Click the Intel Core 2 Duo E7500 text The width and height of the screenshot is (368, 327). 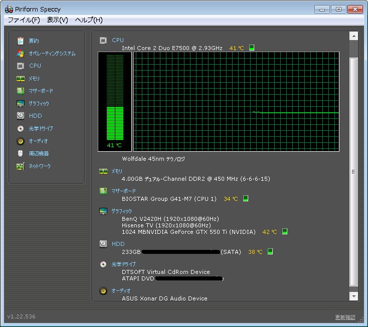pos(172,48)
